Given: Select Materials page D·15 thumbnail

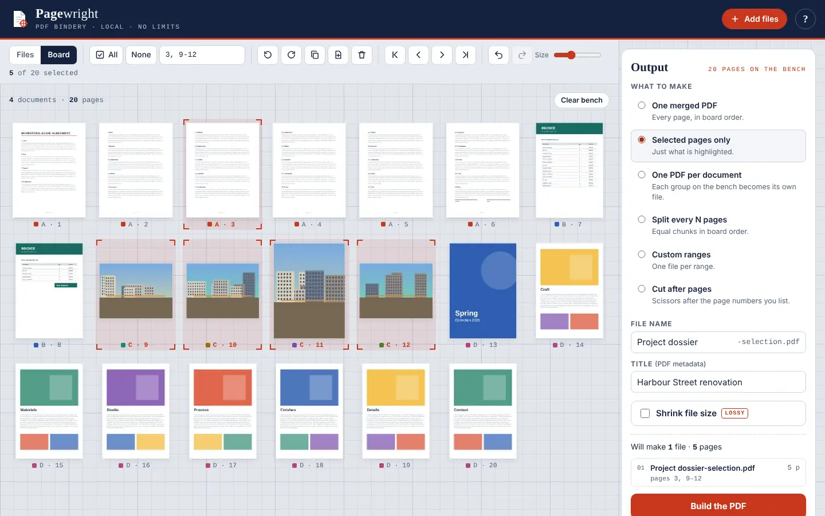Looking at the screenshot, I should click(49, 411).
